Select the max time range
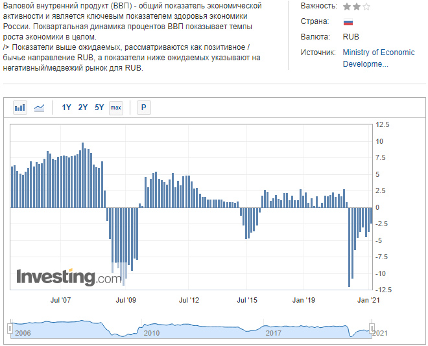 [115, 108]
